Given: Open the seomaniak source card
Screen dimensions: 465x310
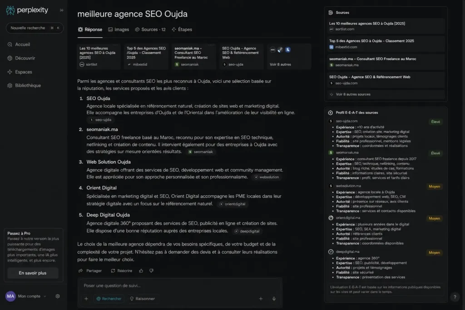Looking at the screenshot, I should 194,56.
